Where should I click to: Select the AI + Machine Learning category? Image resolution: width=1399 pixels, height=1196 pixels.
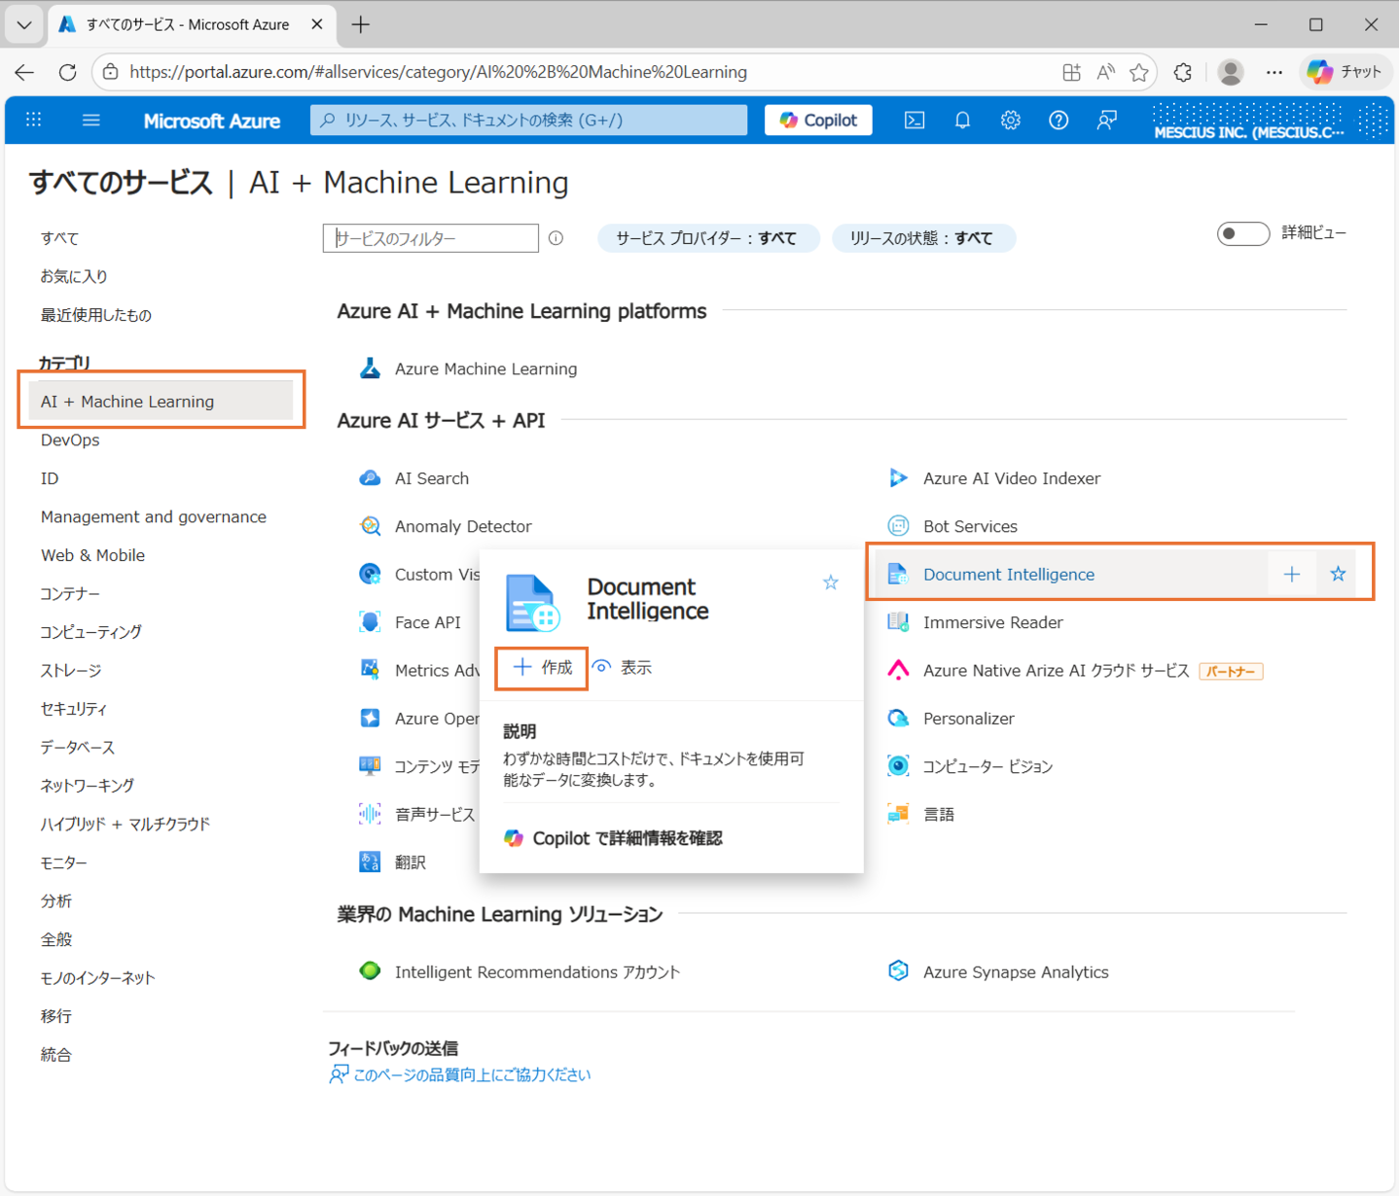[126, 401]
